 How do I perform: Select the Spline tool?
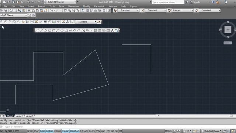tap(70, 30)
